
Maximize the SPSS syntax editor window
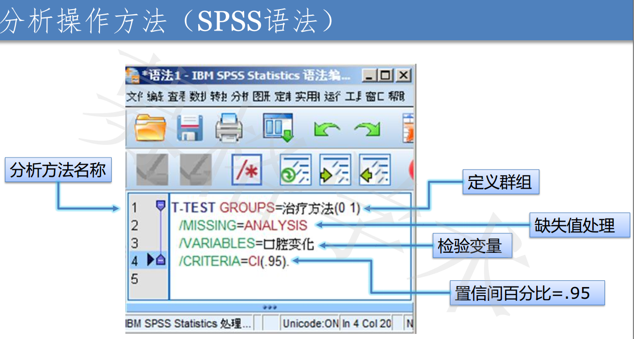coord(386,76)
